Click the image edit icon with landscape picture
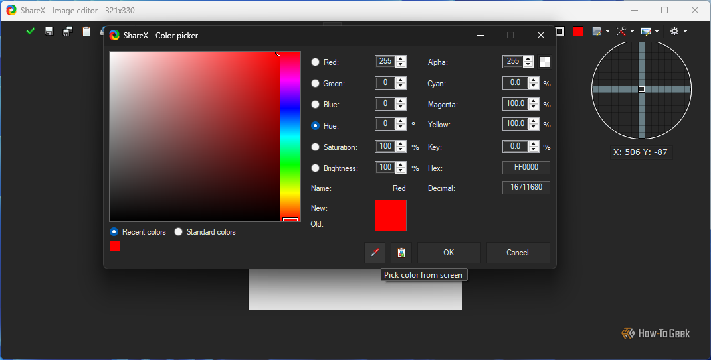 [x=646, y=31]
